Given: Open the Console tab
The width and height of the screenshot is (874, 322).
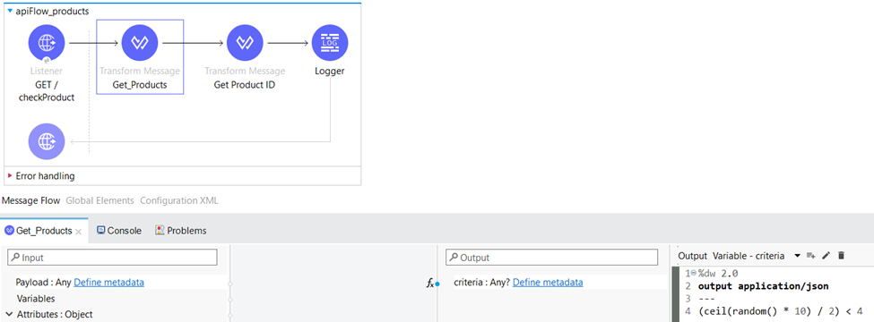Looking at the screenshot, I should (118, 230).
